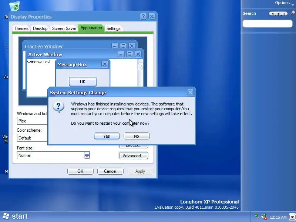
Task: Select the Appearance tab
Action: 91,28
